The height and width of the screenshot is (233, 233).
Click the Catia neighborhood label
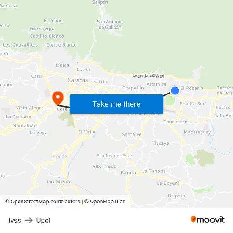click(x=37, y=76)
